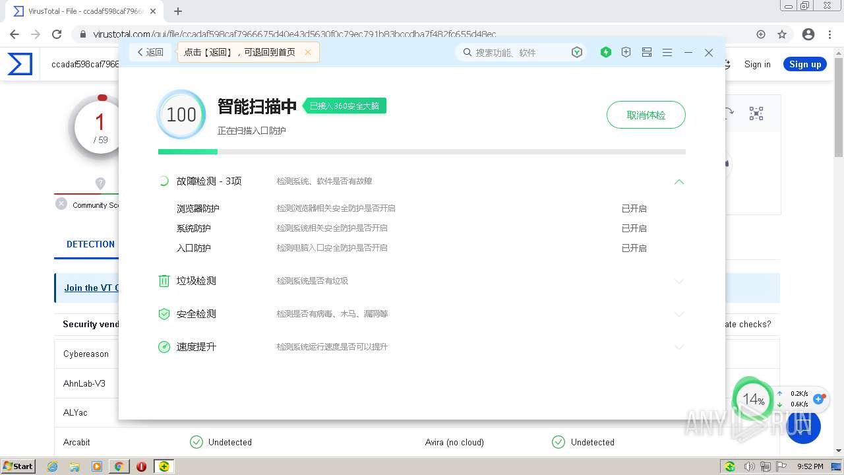
Task: Click 已开启 status in the 系统防护 row
Action: coord(634,228)
